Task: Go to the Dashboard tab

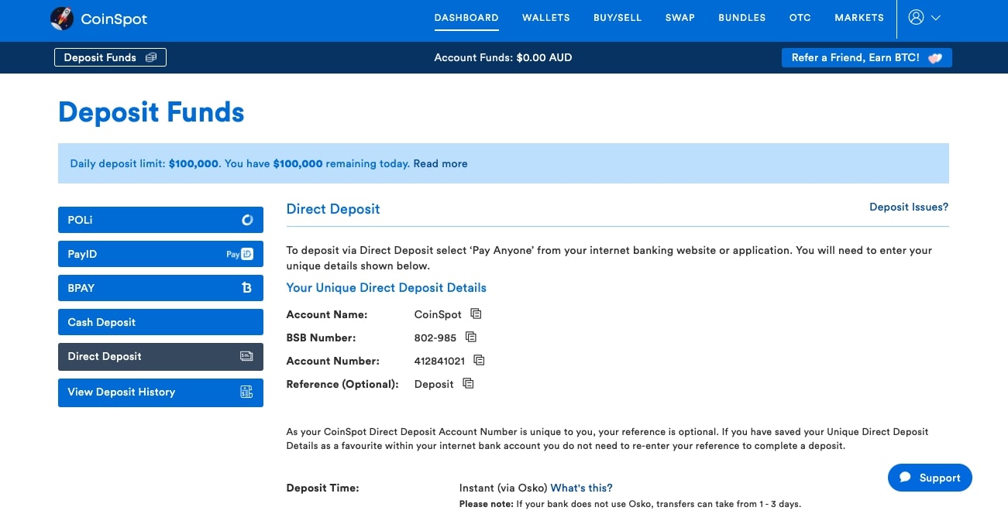Action: [x=466, y=18]
